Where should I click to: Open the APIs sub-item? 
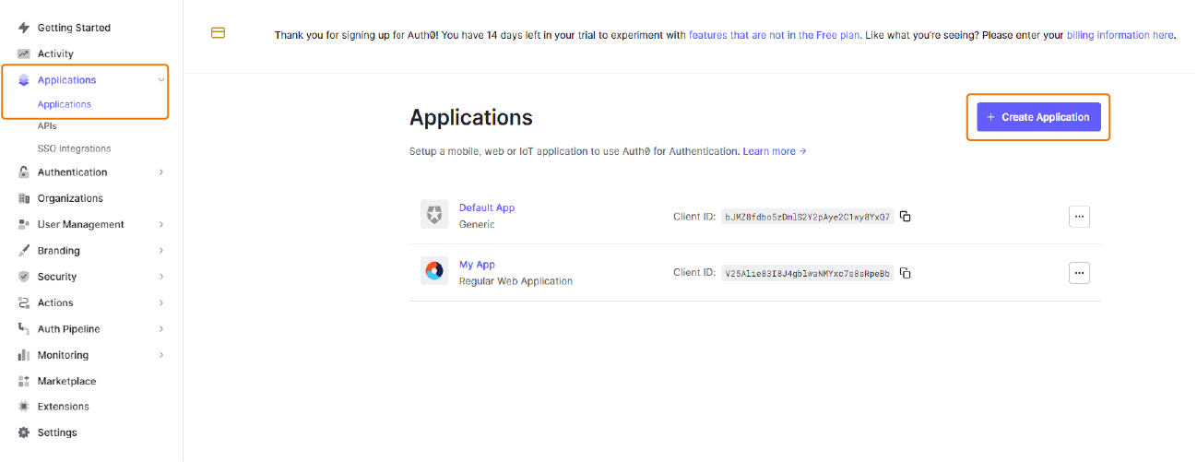pos(47,126)
